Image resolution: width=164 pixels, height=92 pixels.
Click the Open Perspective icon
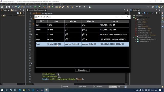point(153,7)
